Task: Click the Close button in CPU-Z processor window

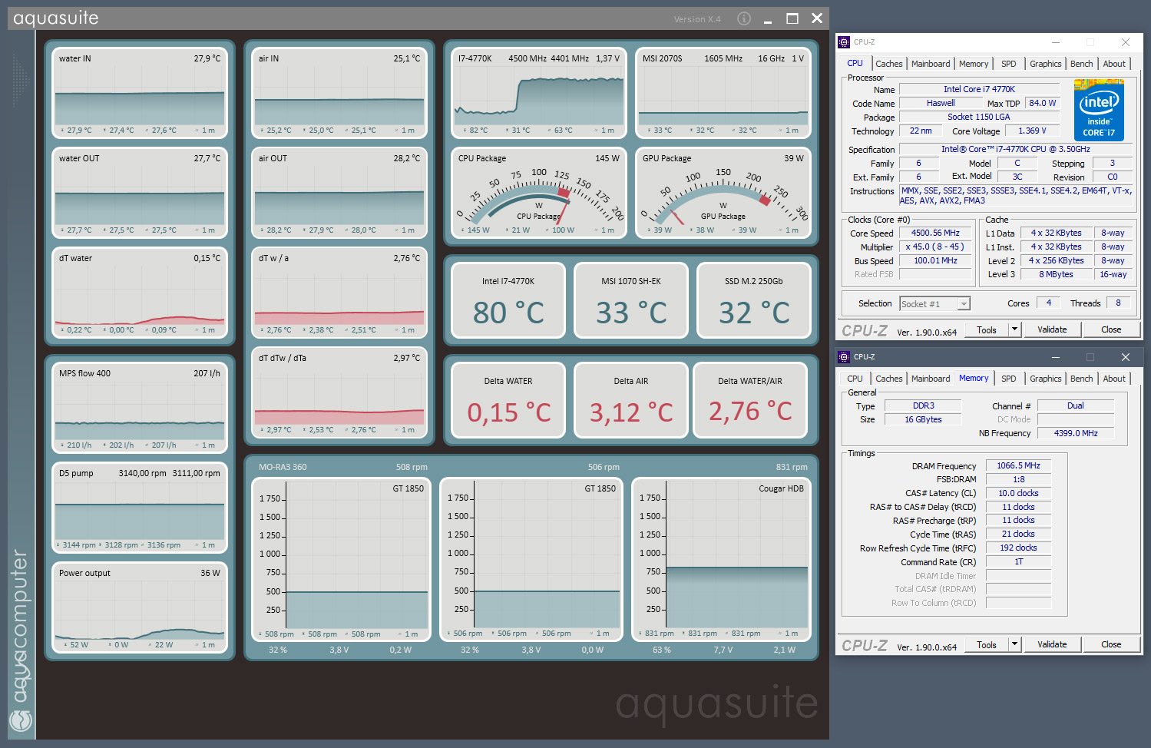Action: tap(1111, 329)
